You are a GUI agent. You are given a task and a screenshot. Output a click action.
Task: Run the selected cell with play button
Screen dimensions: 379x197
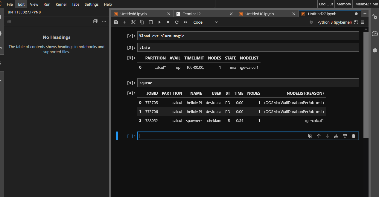tap(159, 22)
